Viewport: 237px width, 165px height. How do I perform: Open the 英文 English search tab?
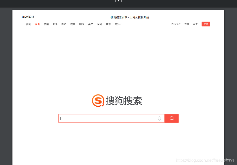91,24
